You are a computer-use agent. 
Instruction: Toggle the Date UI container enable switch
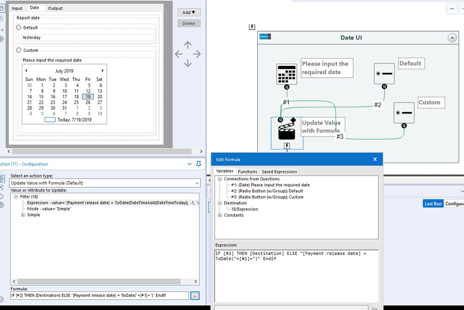pyautogui.click(x=265, y=37)
